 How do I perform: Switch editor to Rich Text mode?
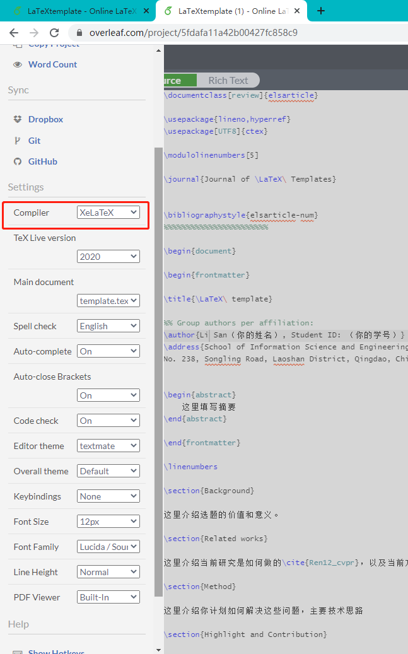tap(228, 81)
